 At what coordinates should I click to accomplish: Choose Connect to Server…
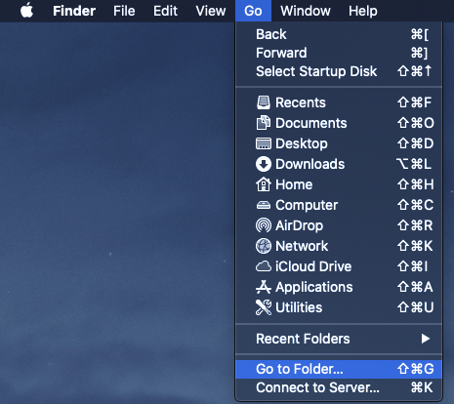click(339, 387)
